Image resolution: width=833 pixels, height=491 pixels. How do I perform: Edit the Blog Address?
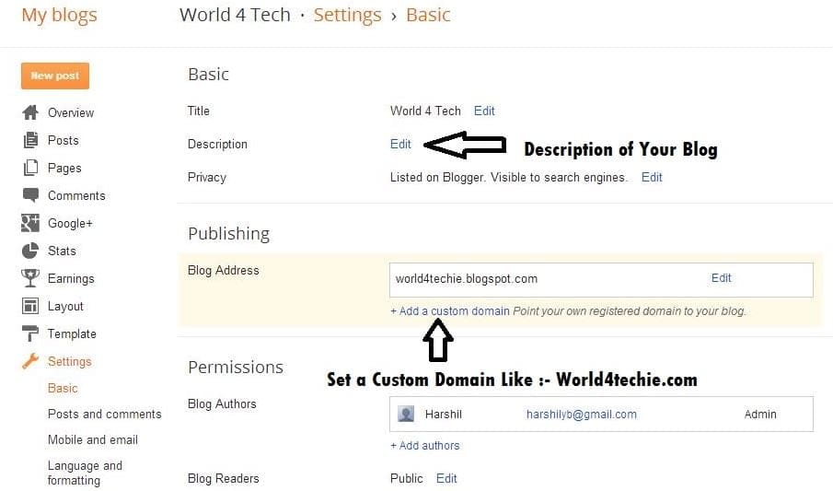tap(722, 277)
